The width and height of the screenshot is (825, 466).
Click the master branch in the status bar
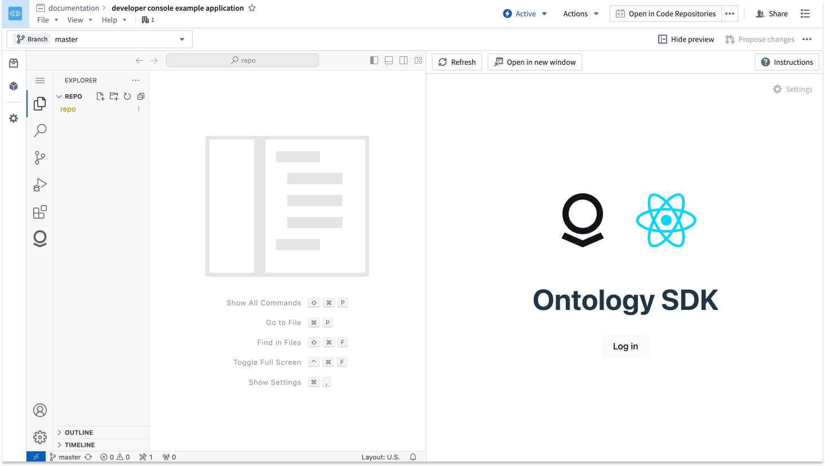[65, 457]
